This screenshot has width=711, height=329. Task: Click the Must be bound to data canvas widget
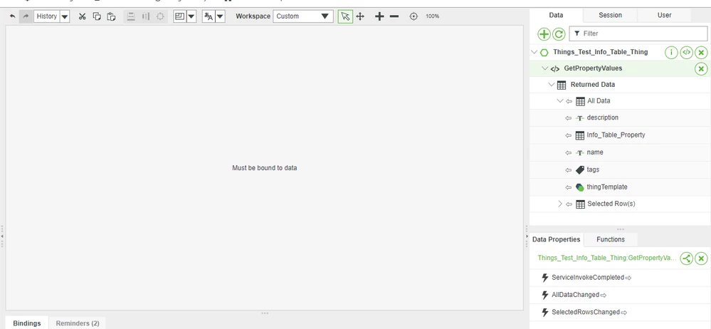click(x=264, y=168)
